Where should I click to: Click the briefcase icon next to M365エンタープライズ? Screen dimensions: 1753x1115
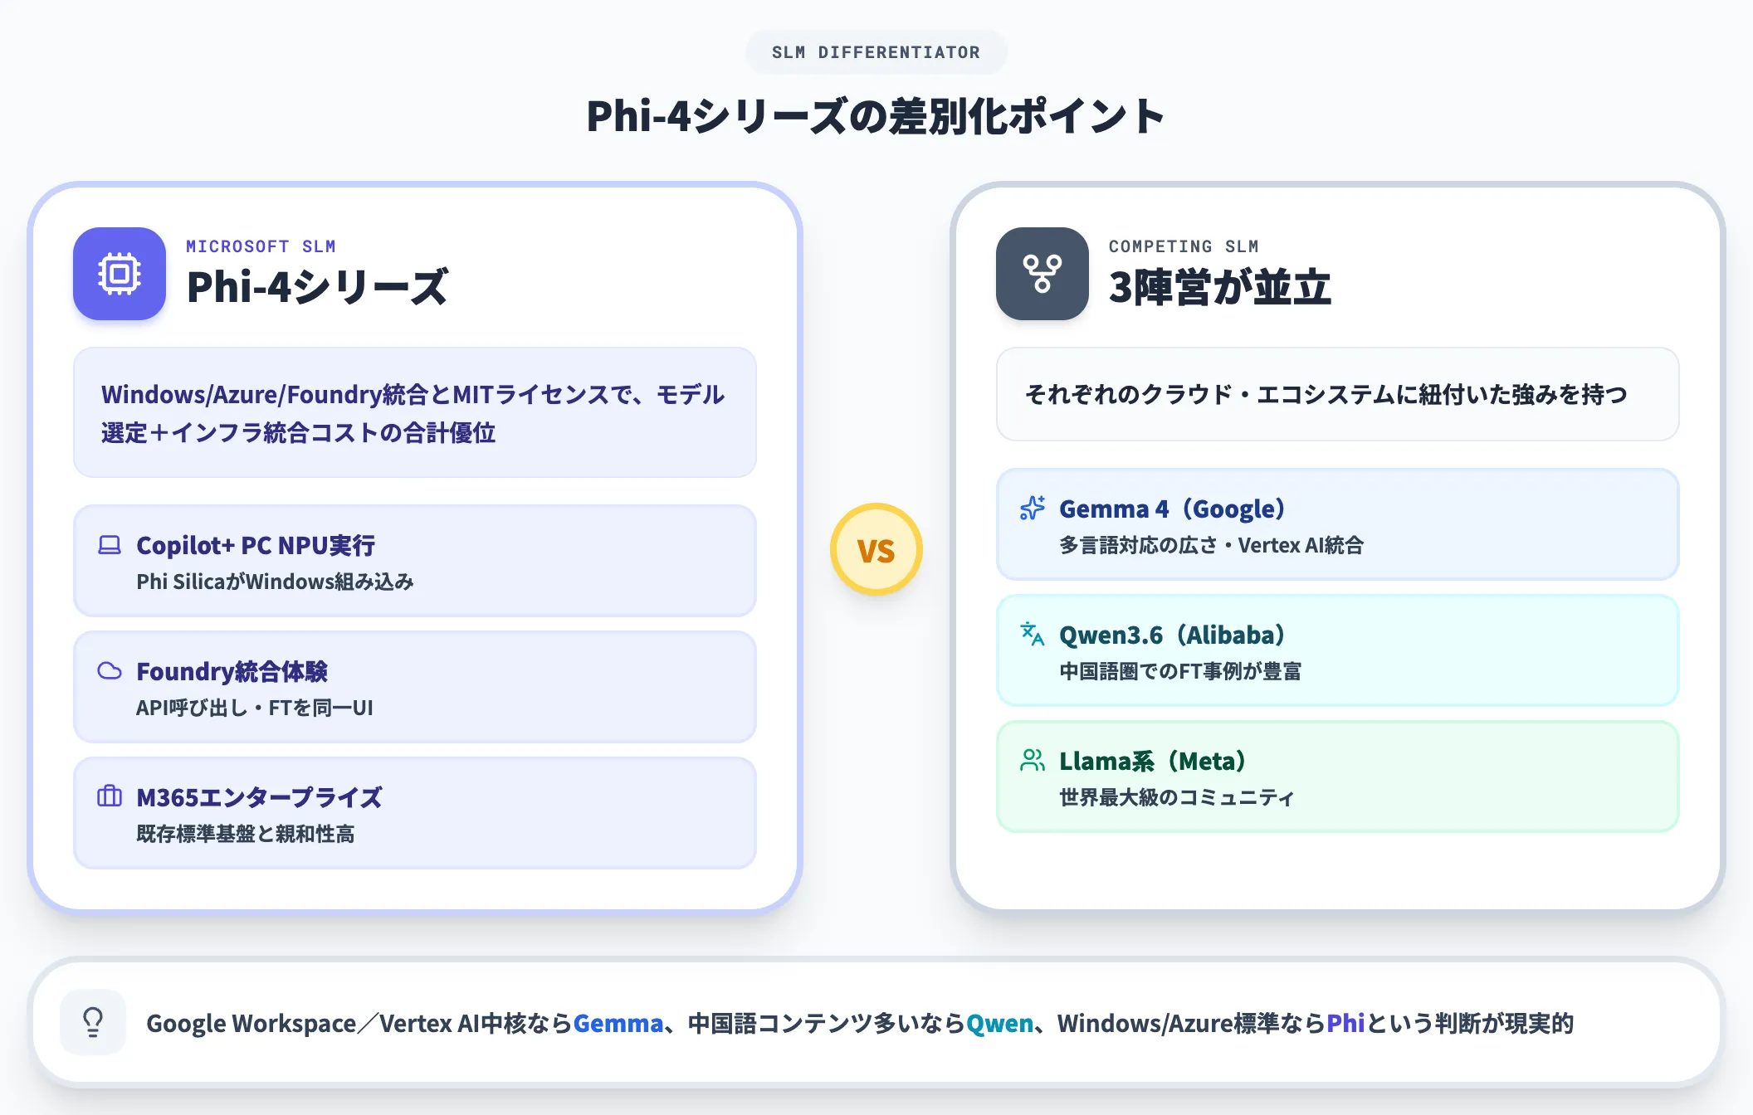coord(110,797)
